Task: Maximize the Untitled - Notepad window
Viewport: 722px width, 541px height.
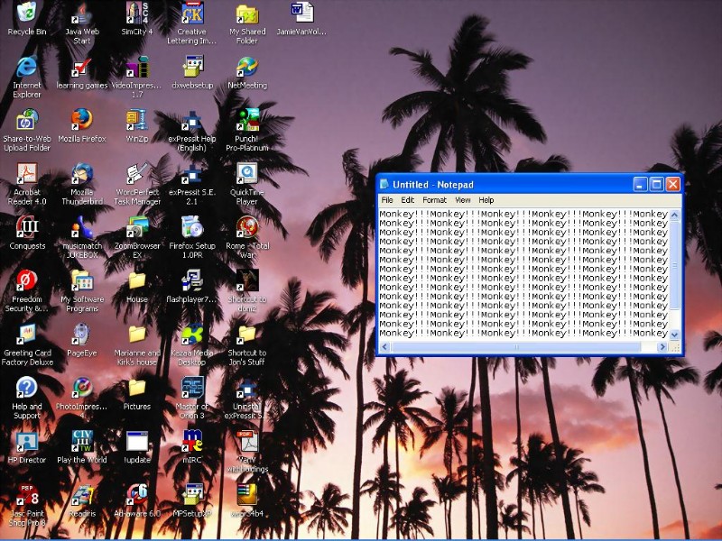Action: 656,184
